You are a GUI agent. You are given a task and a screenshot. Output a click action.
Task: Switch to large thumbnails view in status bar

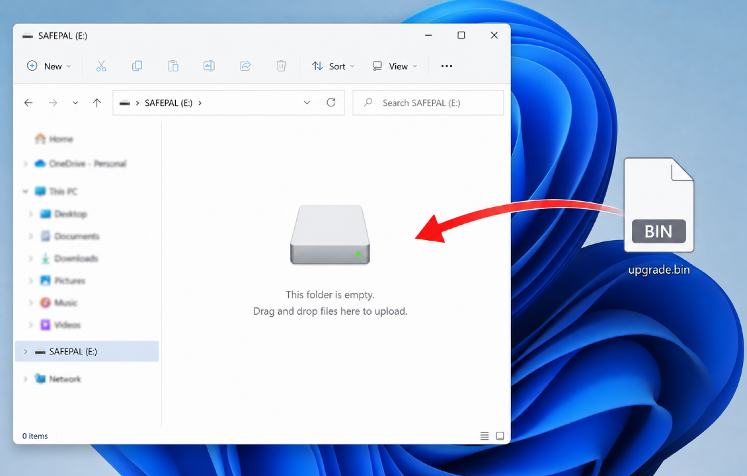500,436
